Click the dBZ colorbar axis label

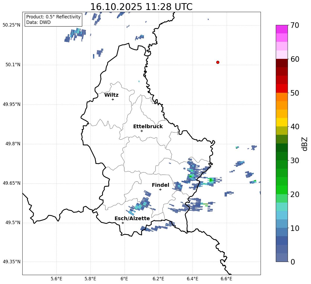tap(304, 144)
